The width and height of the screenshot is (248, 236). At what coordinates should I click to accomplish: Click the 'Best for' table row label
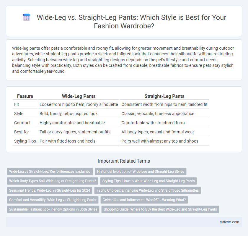pyautogui.click(x=22, y=132)
